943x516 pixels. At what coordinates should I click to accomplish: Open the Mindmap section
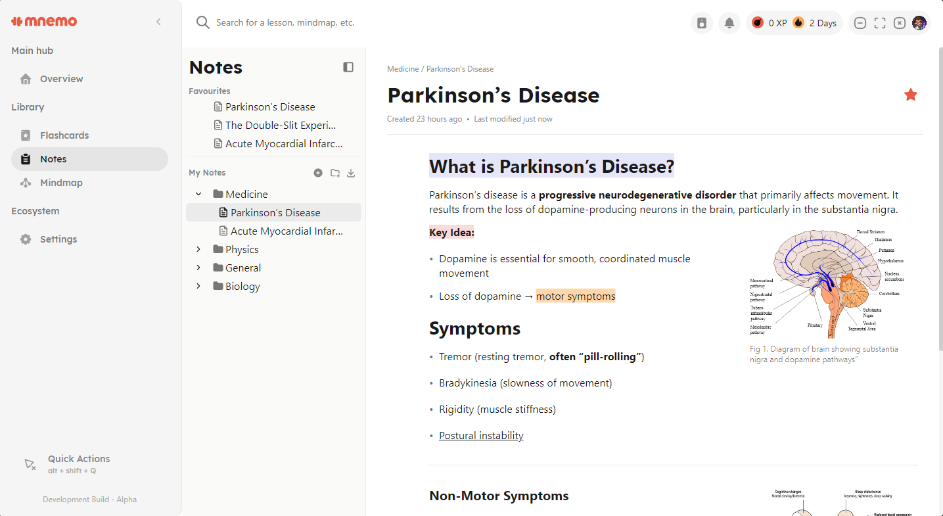click(89, 183)
